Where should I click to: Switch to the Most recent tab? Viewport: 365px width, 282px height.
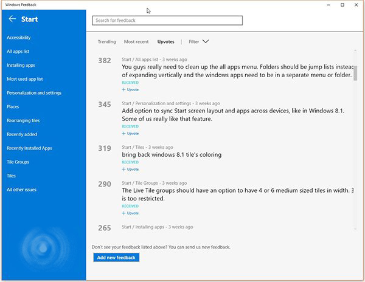136,42
